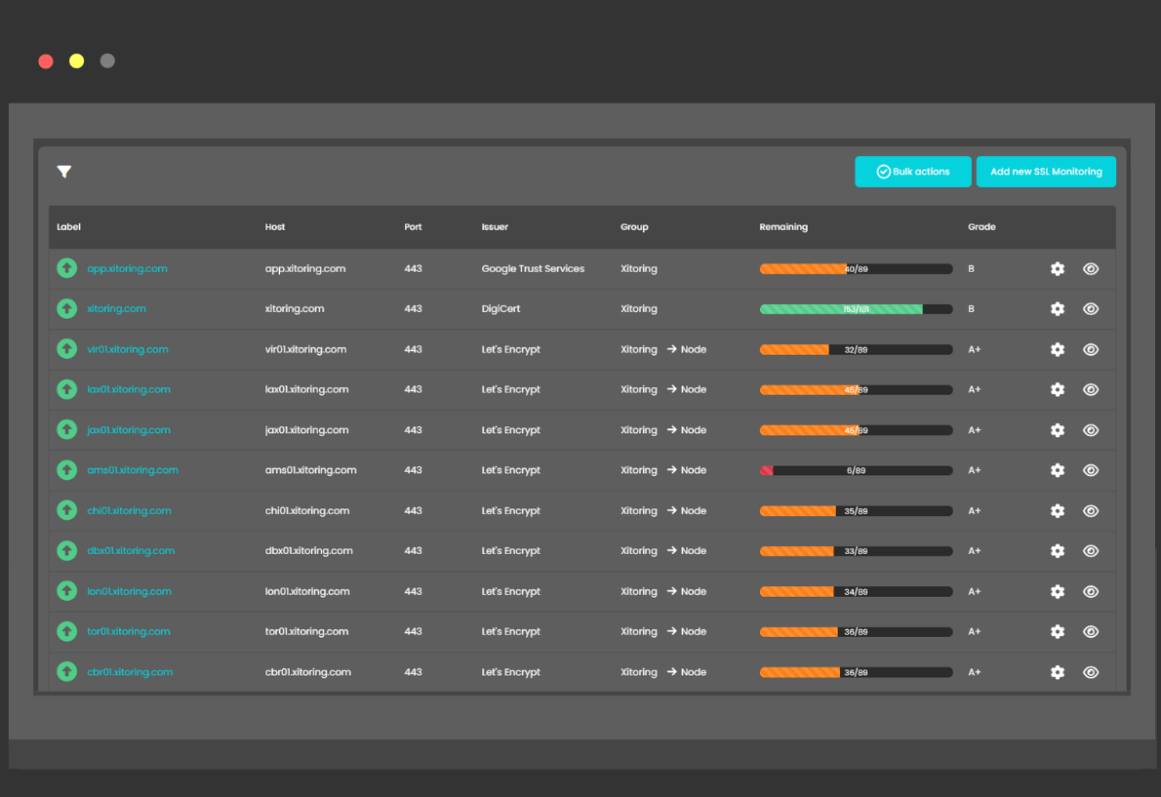1161x797 pixels.
Task: Click green up-status icon for vir01.xitoring.com
Action: (66, 348)
